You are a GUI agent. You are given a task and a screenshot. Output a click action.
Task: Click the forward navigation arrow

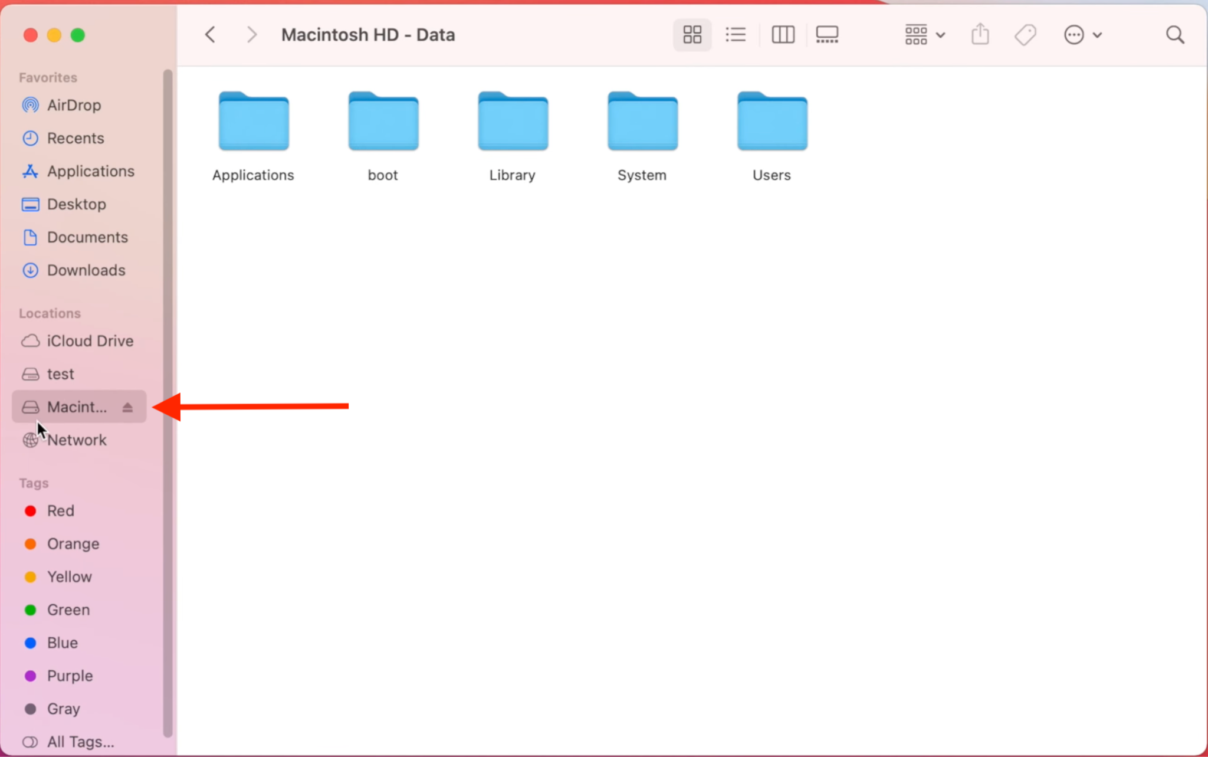pos(251,34)
